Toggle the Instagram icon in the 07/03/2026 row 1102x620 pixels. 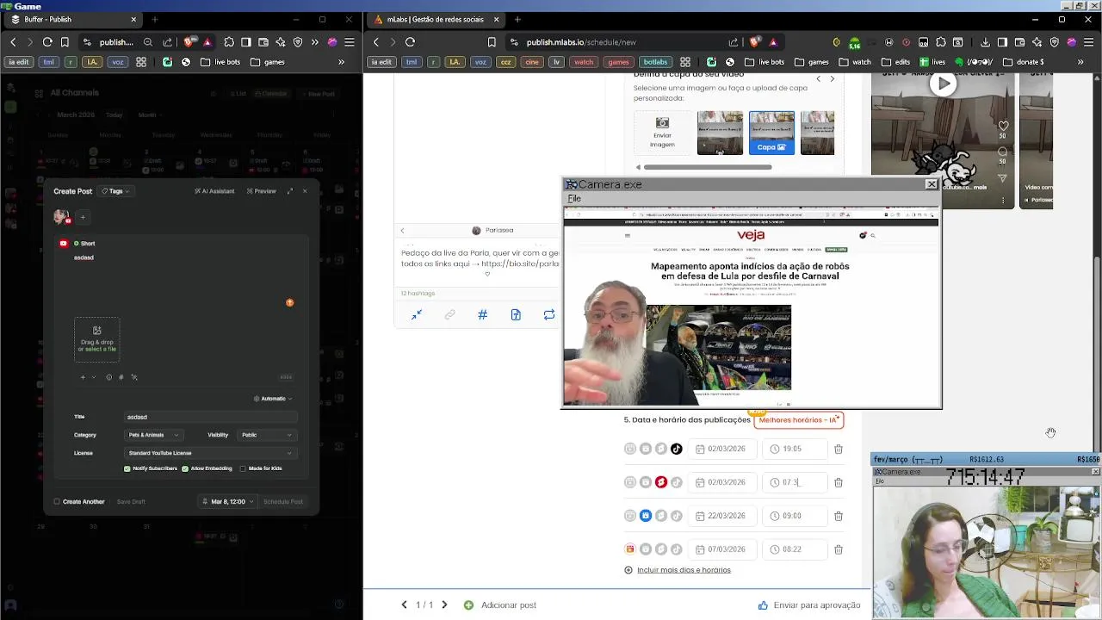click(630, 549)
